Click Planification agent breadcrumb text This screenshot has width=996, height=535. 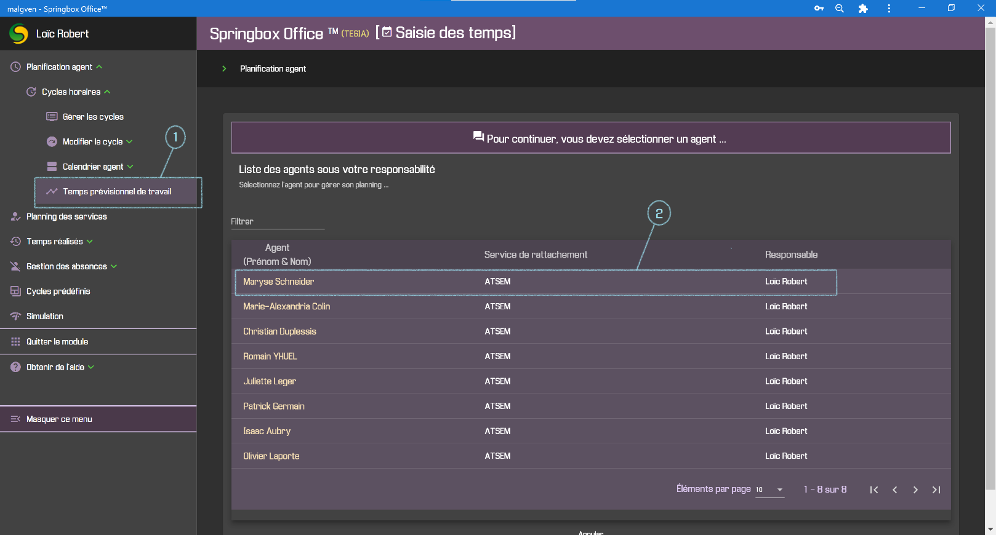(x=273, y=69)
